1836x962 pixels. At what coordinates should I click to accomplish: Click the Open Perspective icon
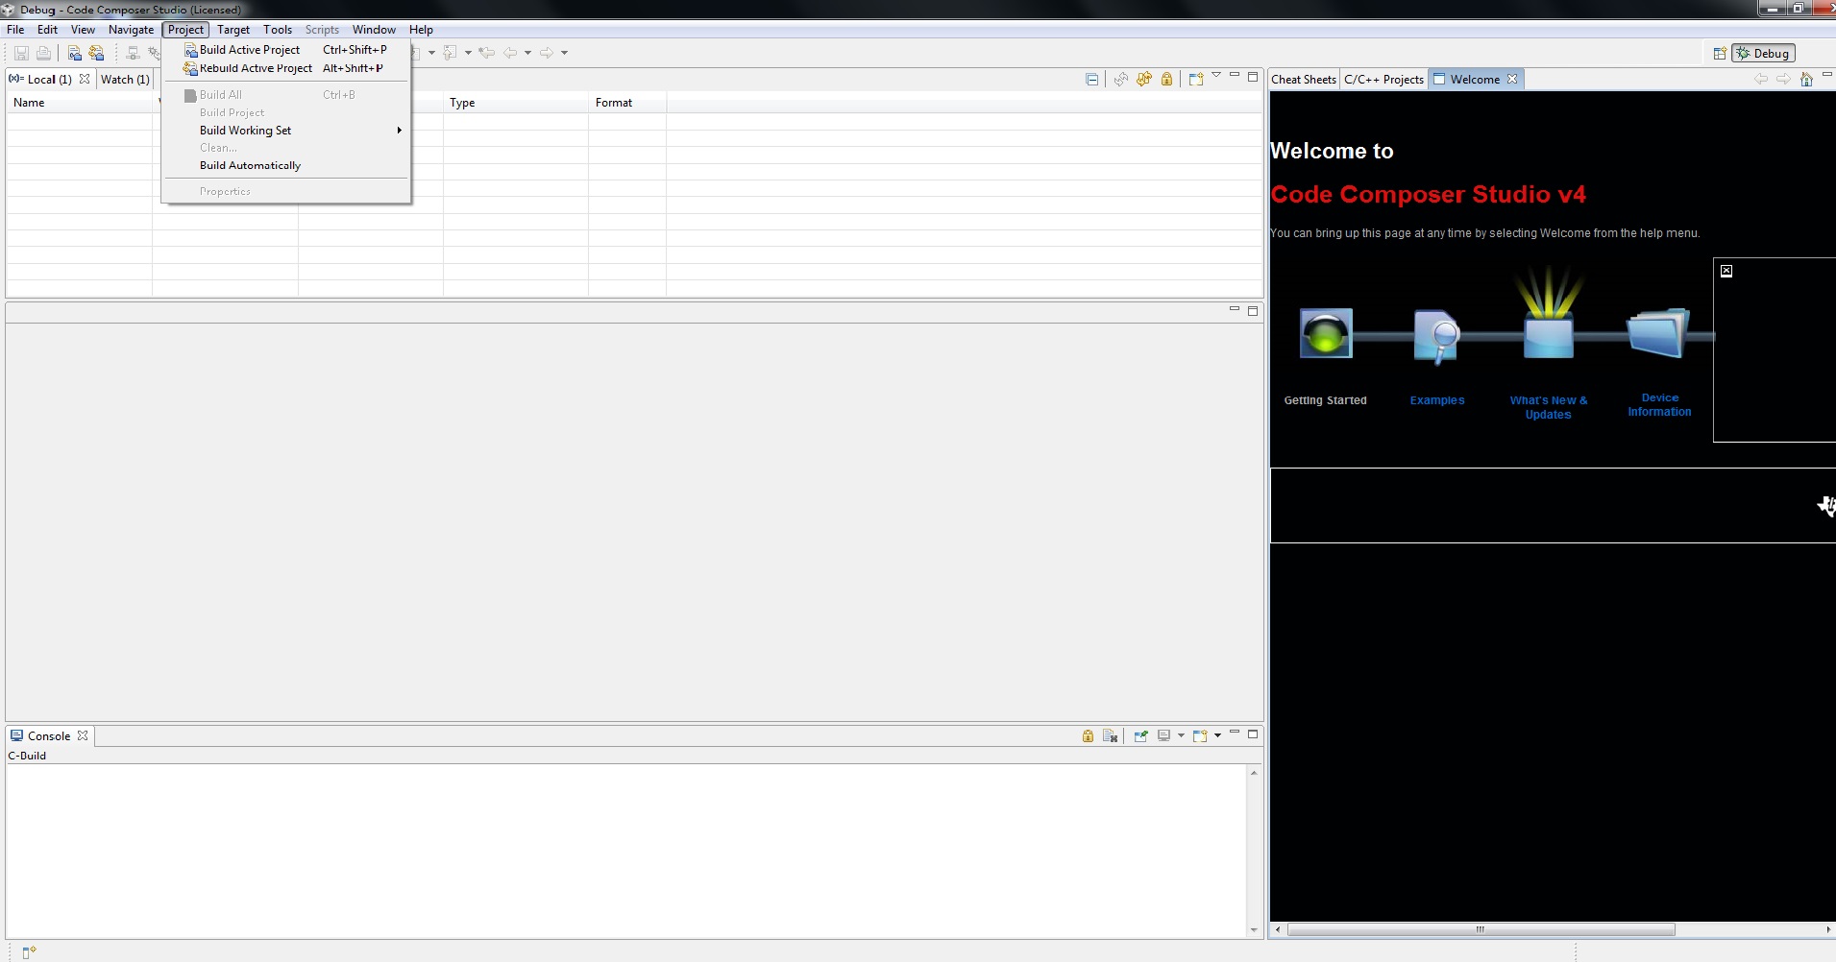click(x=1720, y=54)
